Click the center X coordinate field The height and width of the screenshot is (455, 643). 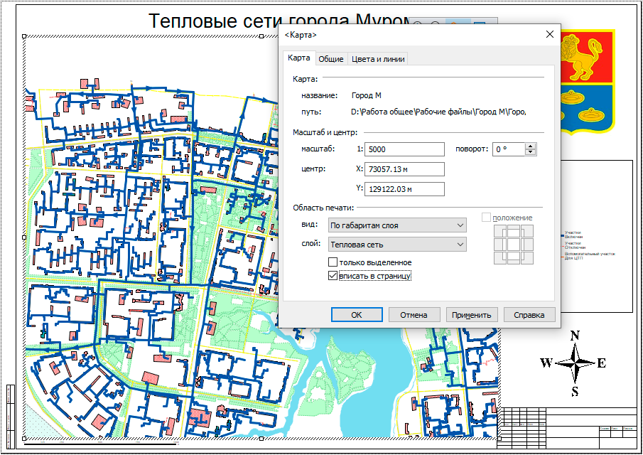(x=404, y=169)
